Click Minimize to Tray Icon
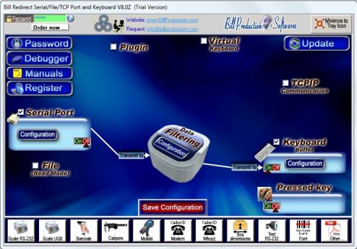The width and height of the screenshot is (357, 249). pos(331,23)
